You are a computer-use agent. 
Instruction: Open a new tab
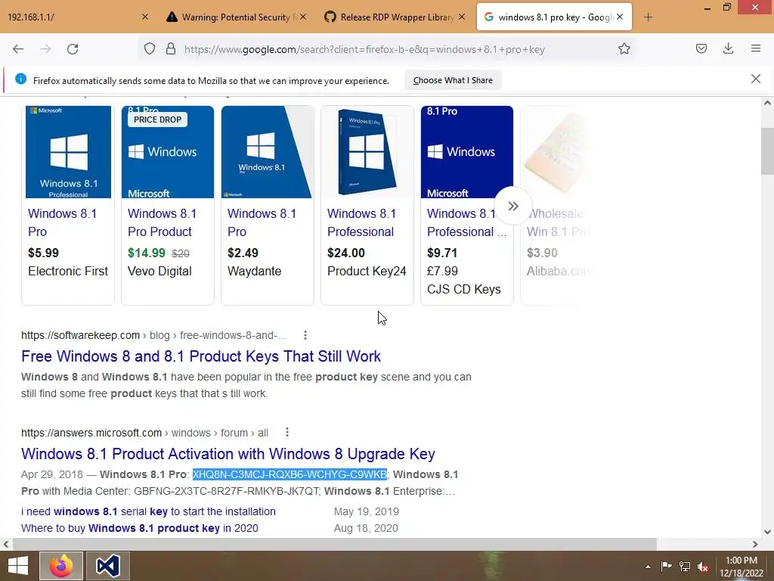[x=648, y=17]
